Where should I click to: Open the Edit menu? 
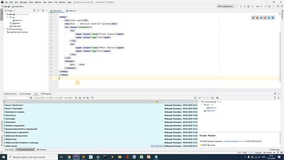point(11,2)
